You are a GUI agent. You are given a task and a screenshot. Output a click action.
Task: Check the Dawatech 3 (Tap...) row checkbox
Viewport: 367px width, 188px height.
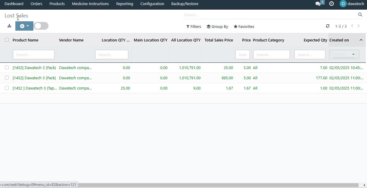point(7,88)
